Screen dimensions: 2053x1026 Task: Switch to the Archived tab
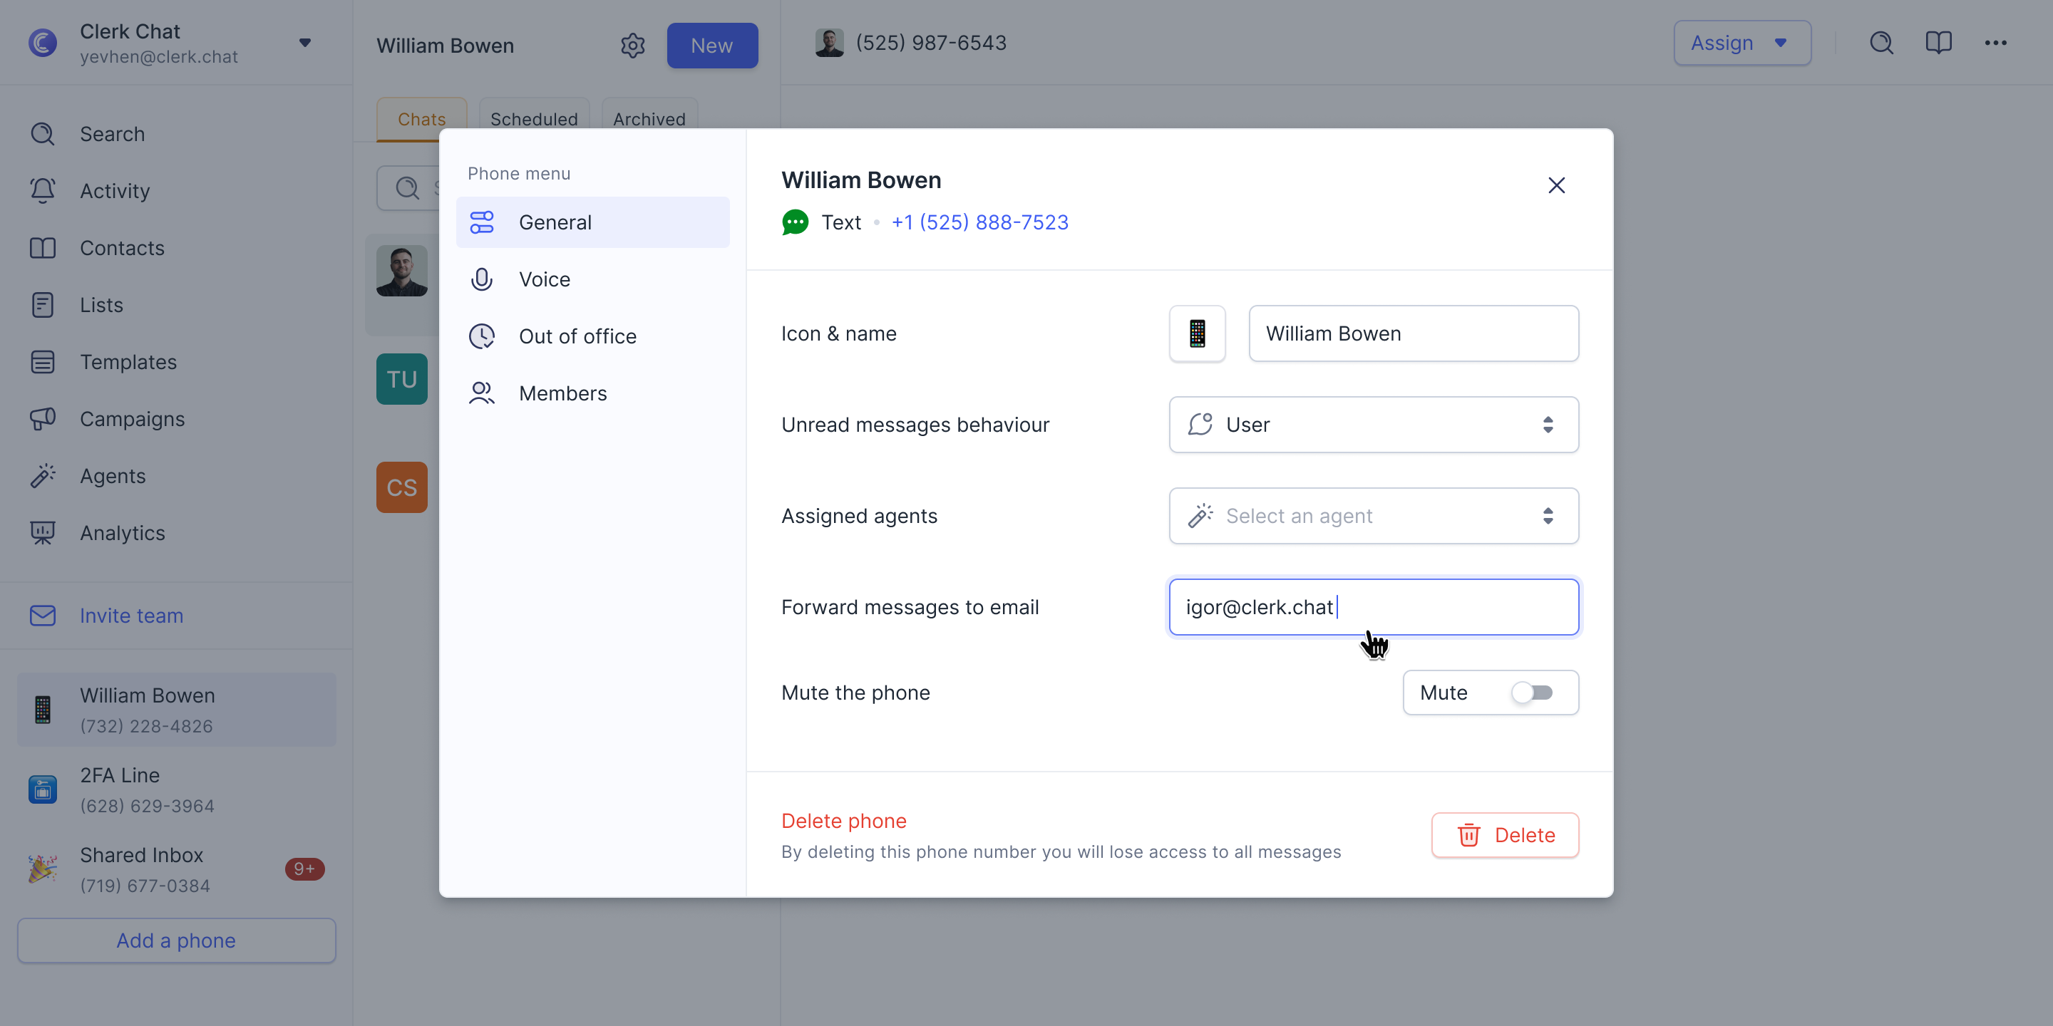[649, 120]
